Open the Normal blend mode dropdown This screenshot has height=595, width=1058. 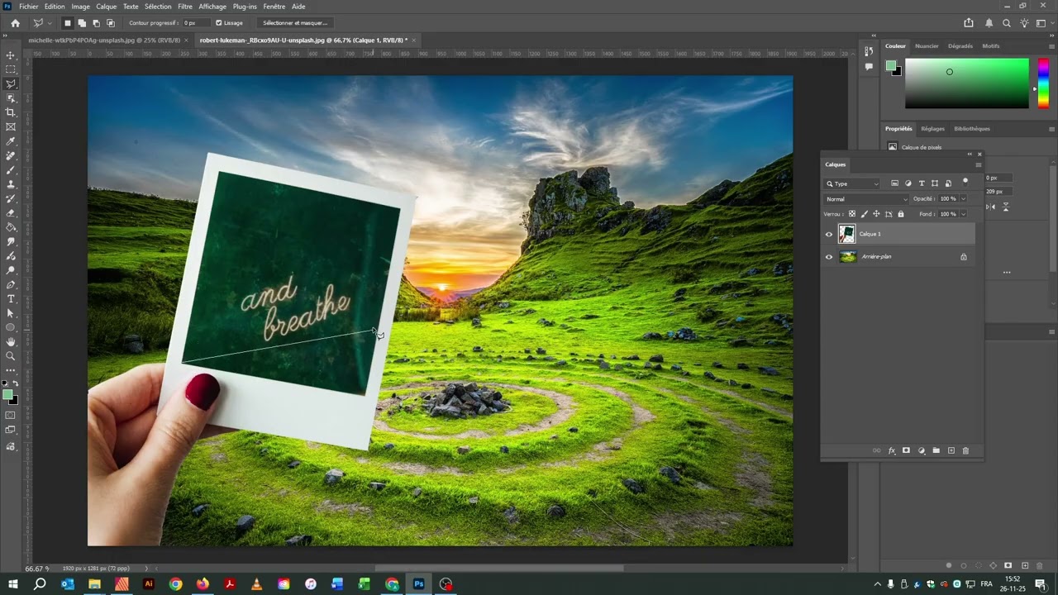[866, 199]
